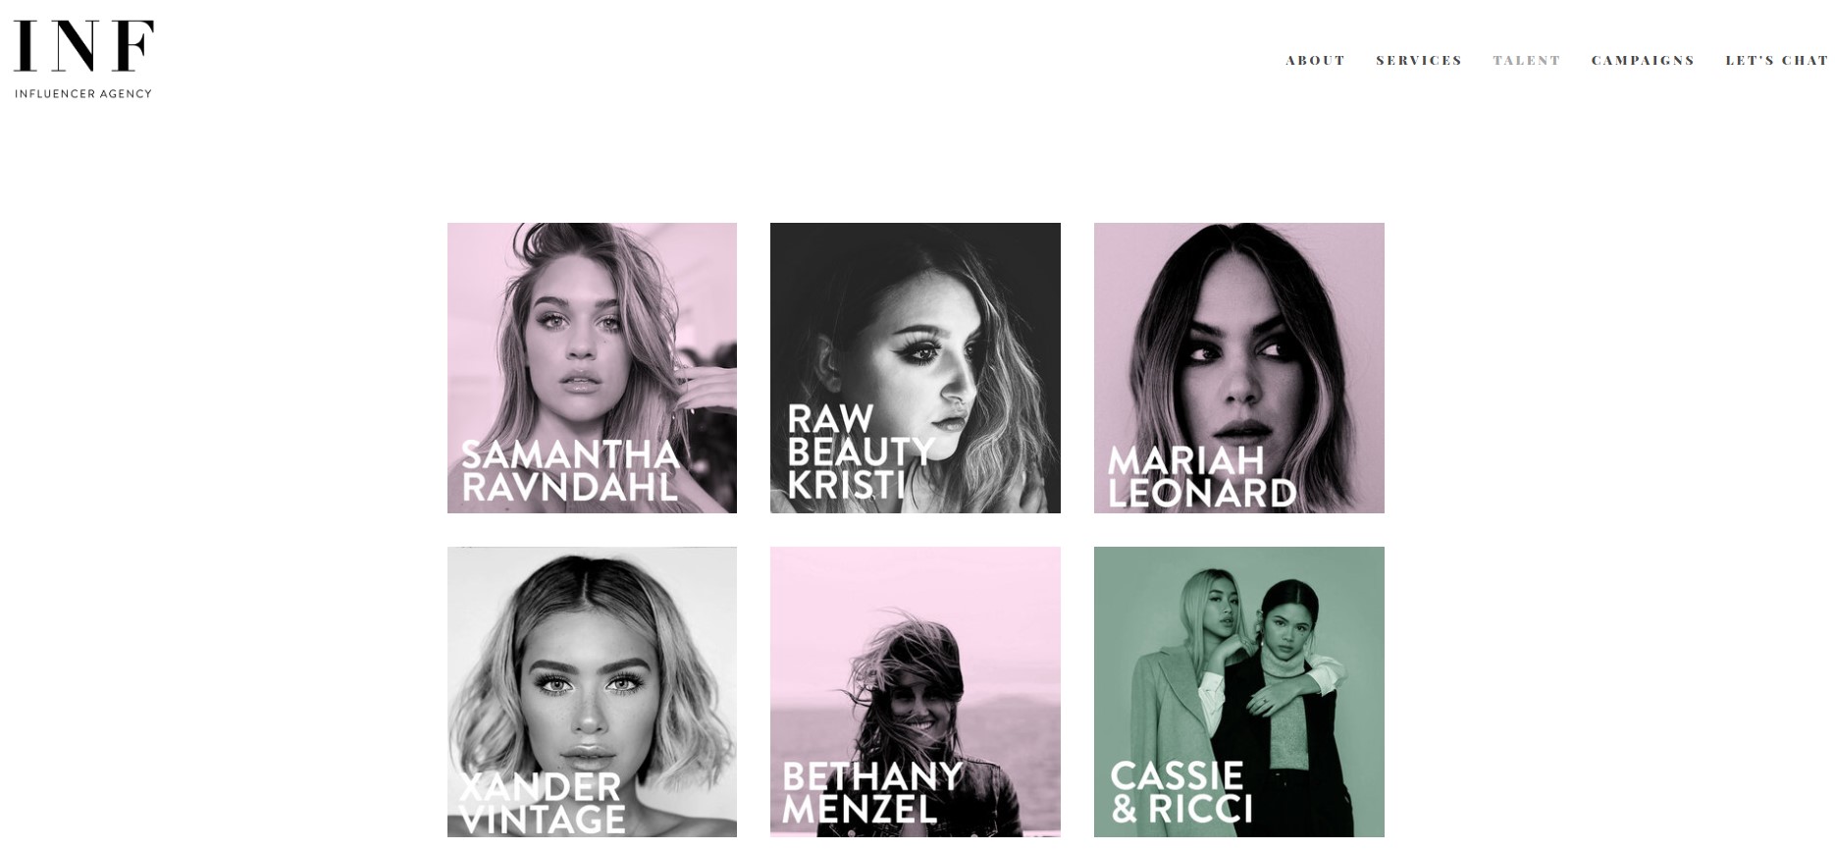This screenshot has width=1835, height=850.
Task: Open the Services menu item
Action: click(1419, 61)
